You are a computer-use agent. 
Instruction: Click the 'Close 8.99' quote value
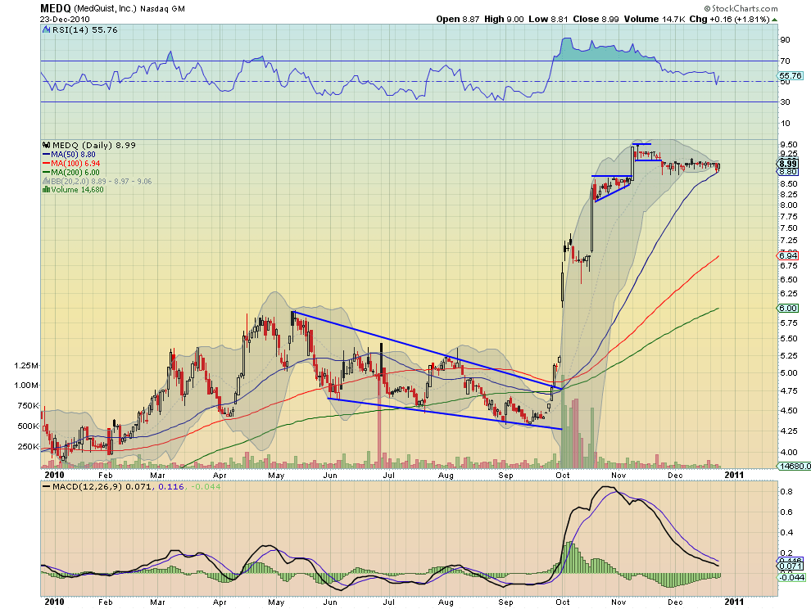[x=596, y=19]
